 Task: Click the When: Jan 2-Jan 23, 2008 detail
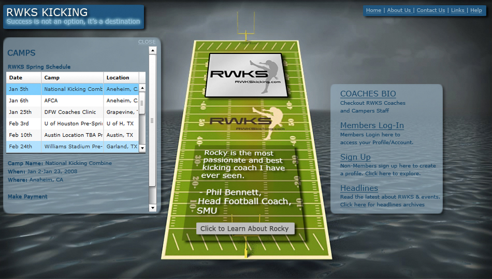coord(42,171)
